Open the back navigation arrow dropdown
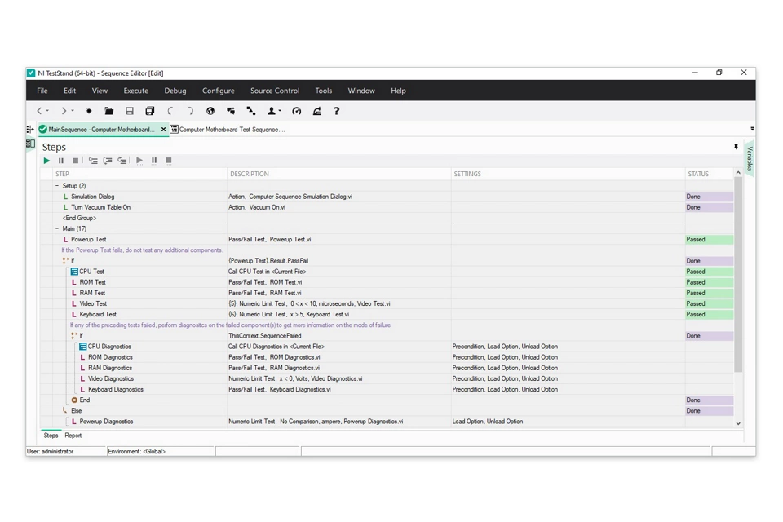The height and width of the screenshot is (522, 783). [47, 111]
